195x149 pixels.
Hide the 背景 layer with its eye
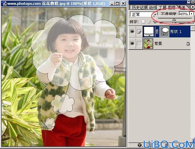click(132, 43)
